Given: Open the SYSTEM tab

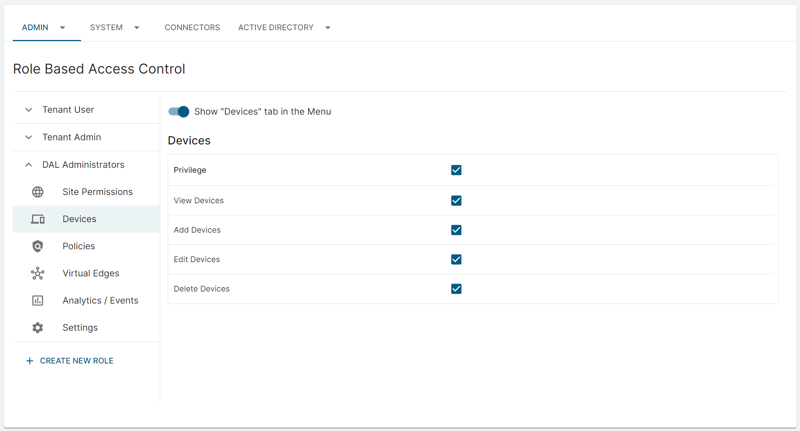Looking at the screenshot, I should click(106, 28).
